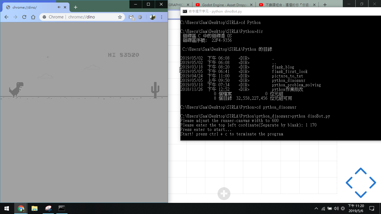This screenshot has height=214, width=381.
Task: Switch to the 不靠譜組合 YouTube tab
Action: click(287, 4)
